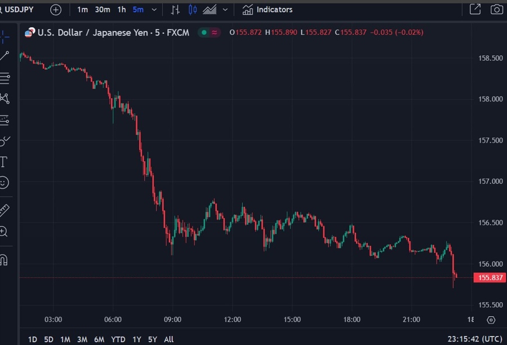Image resolution: width=507 pixels, height=345 pixels.
Task: Expand the time interval dropdown arrow
Action: click(x=154, y=10)
